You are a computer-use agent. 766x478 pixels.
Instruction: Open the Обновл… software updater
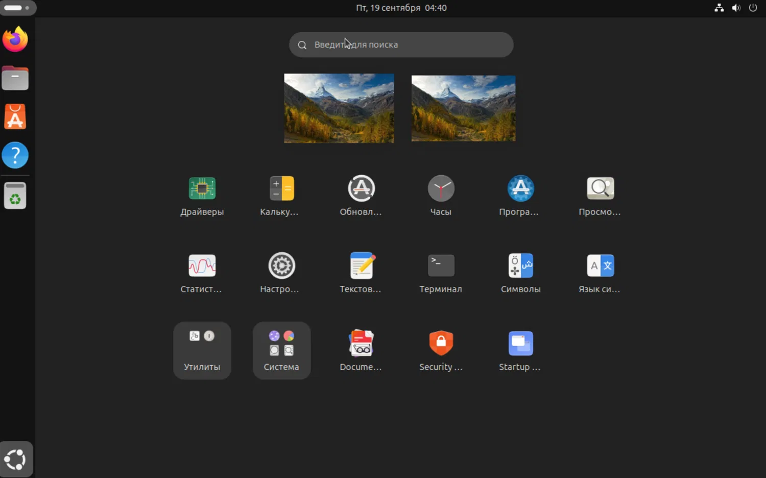(x=362, y=197)
